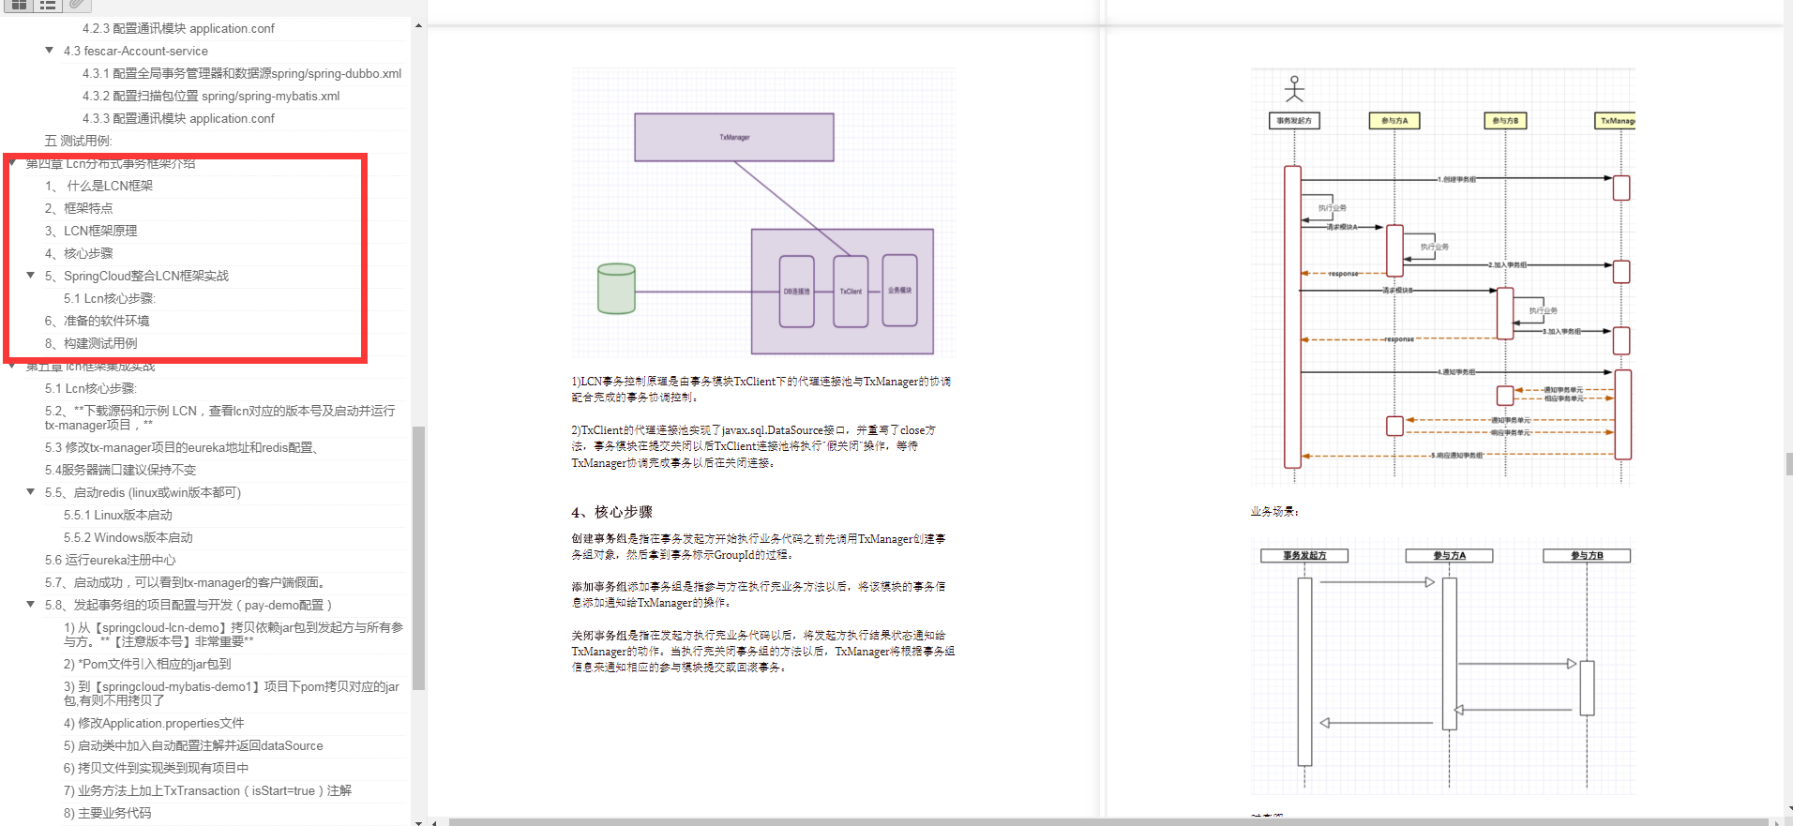The width and height of the screenshot is (1793, 826).
Task: Click the horizontal scrollbar left arrow
Action: click(x=434, y=822)
